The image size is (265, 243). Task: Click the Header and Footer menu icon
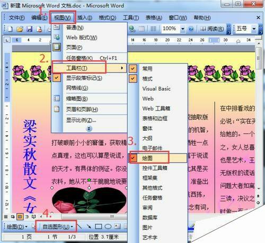[57, 109]
